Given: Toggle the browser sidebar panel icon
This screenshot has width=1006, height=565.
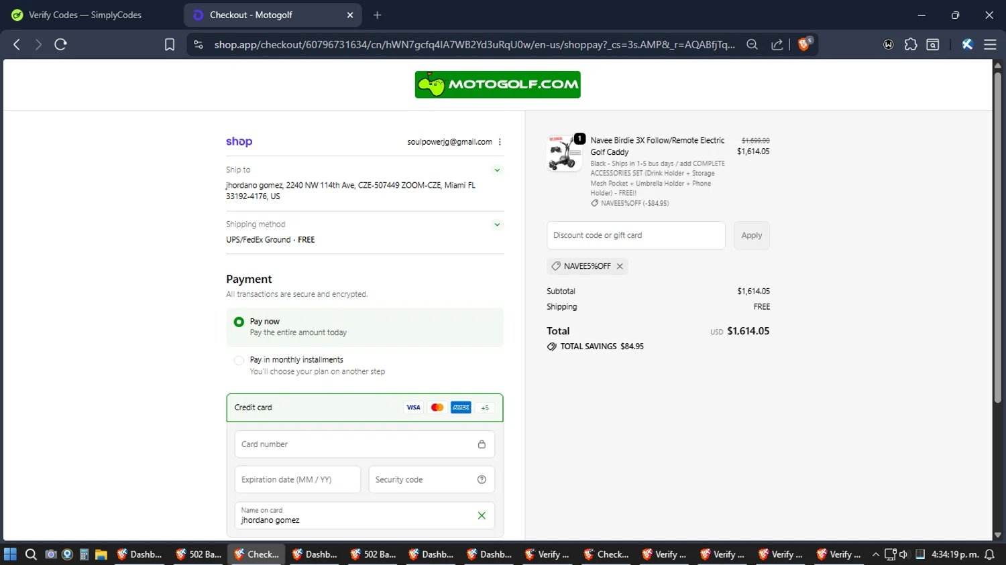Looking at the screenshot, I should click(933, 44).
